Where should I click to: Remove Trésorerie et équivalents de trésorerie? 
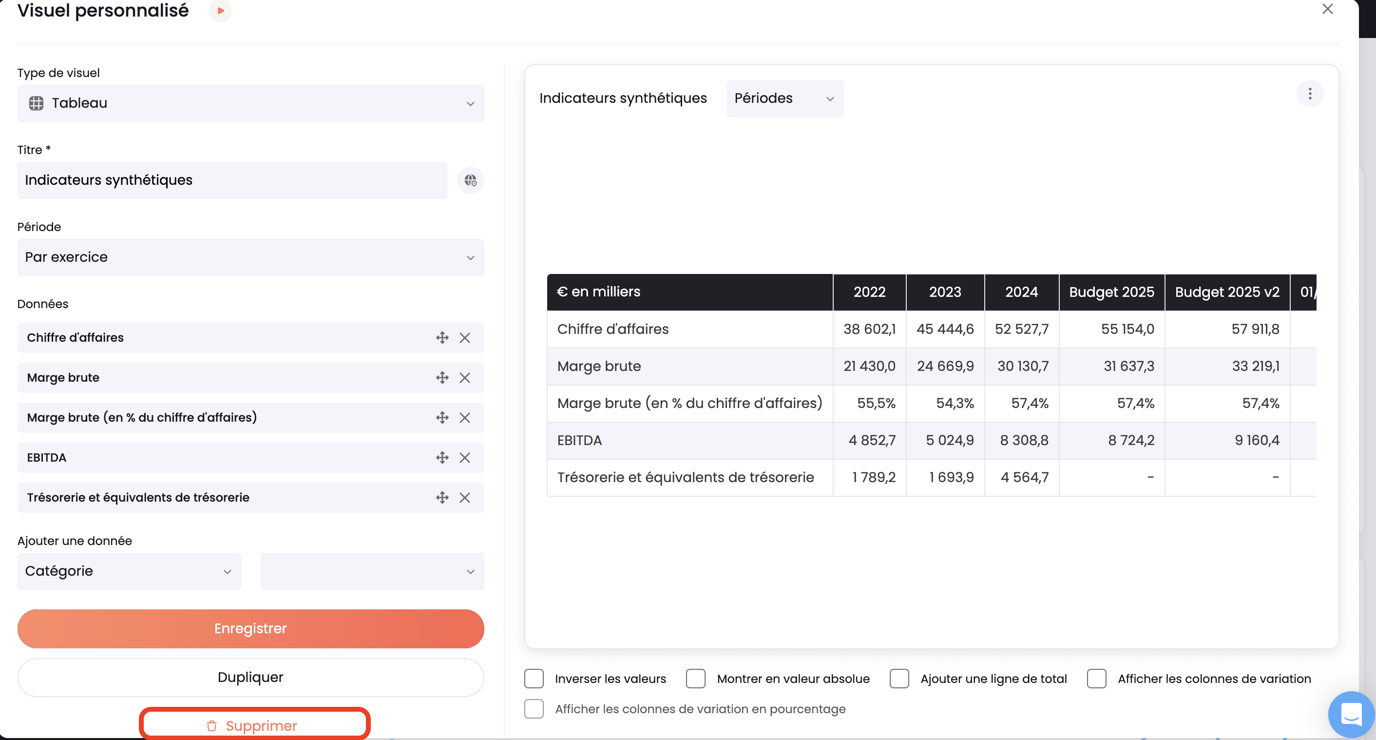[x=465, y=498]
